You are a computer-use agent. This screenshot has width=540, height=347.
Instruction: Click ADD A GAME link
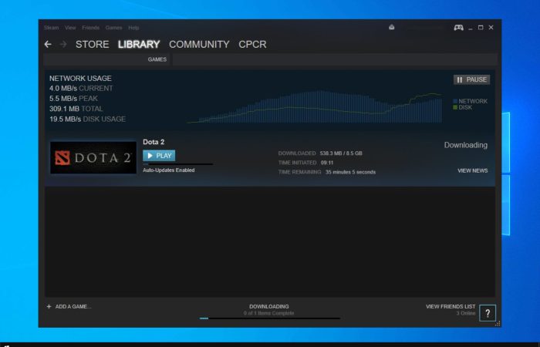click(x=73, y=306)
